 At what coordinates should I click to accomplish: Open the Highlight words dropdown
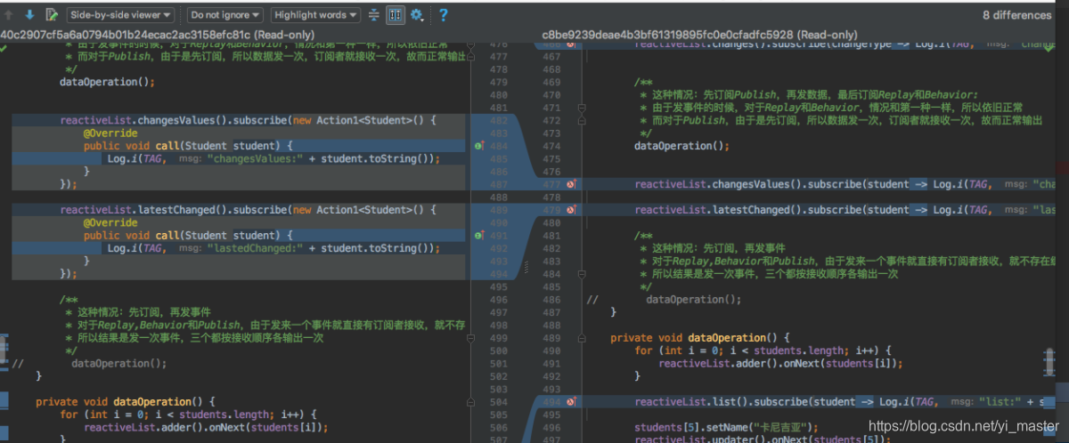[x=315, y=15]
